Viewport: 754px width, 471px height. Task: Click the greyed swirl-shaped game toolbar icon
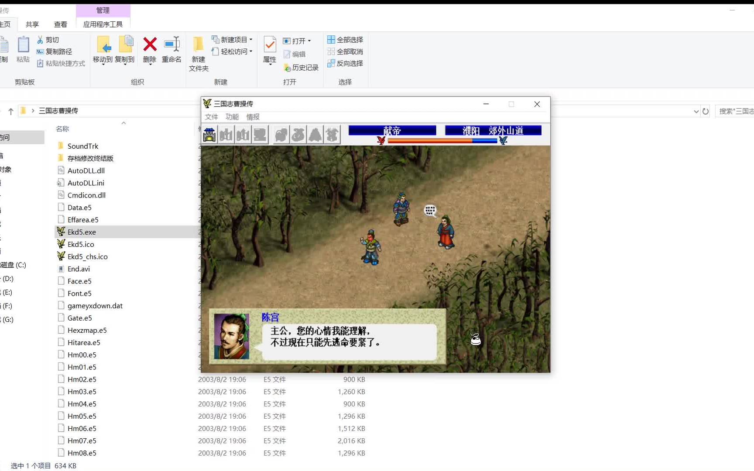coord(298,135)
